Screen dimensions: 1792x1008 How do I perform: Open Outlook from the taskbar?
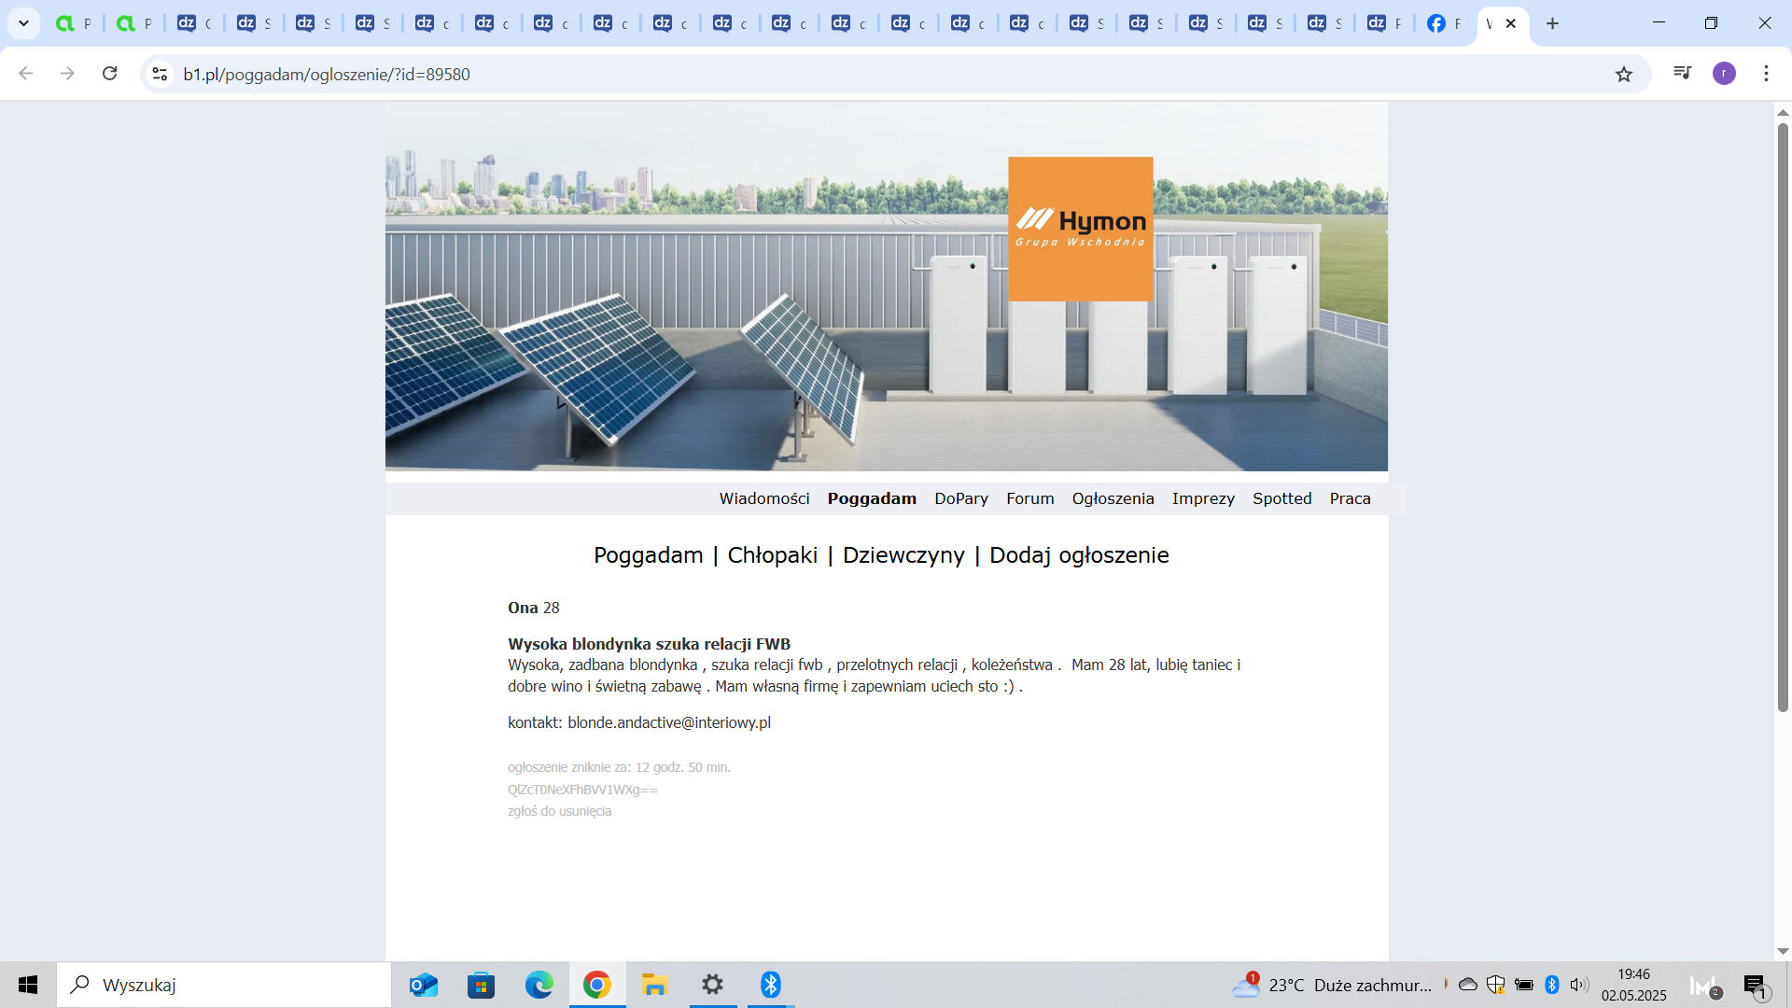click(423, 985)
